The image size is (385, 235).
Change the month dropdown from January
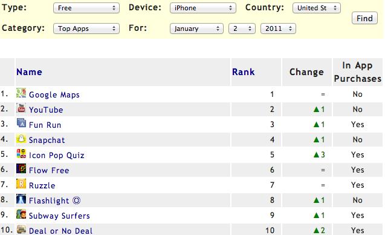tap(196, 28)
